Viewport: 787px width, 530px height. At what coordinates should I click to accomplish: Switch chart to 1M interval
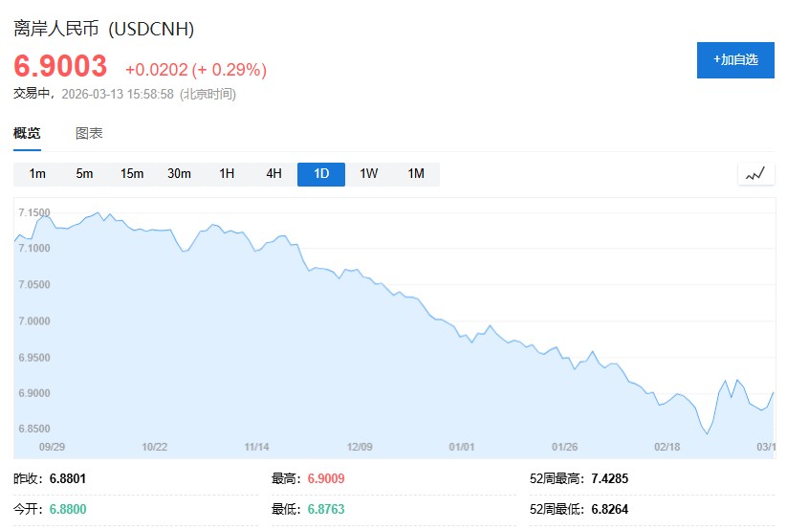(416, 174)
